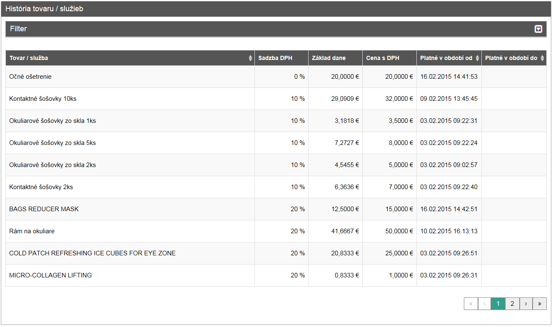Click date 03.02.2015 09:22:24

(x=449, y=143)
